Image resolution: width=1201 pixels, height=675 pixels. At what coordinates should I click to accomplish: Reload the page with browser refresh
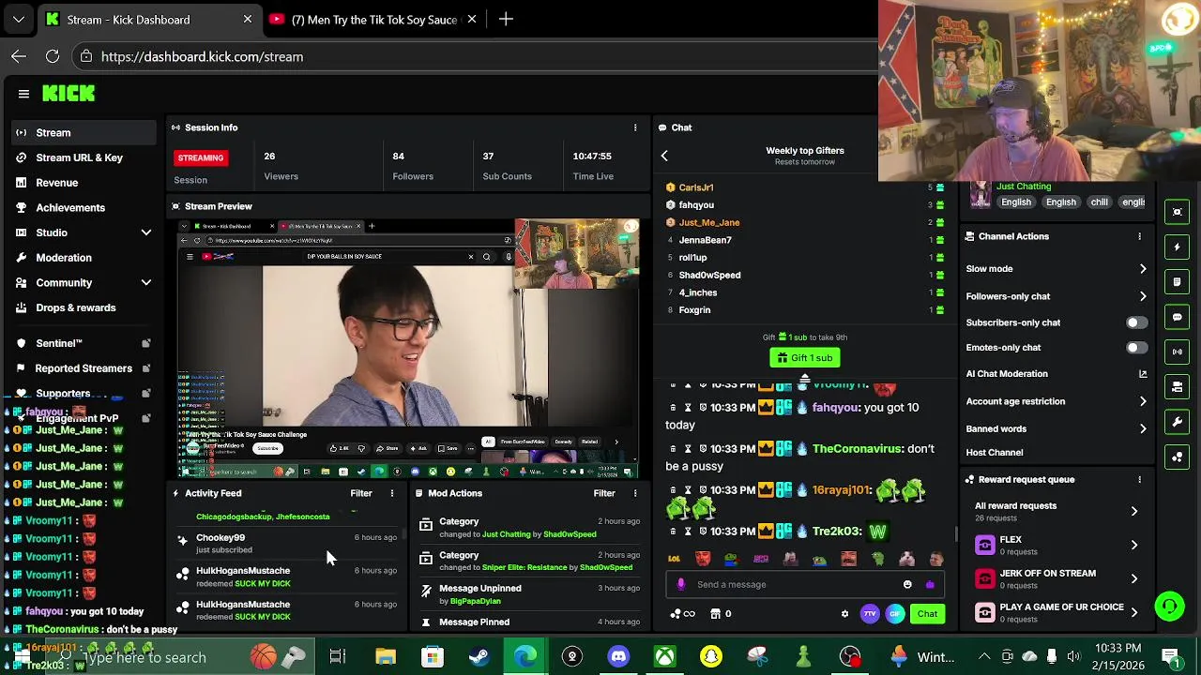53,56
